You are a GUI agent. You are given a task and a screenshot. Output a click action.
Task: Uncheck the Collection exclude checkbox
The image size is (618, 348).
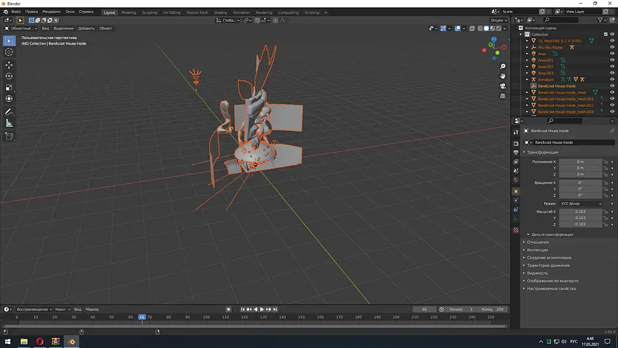pyautogui.click(x=605, y=34)
